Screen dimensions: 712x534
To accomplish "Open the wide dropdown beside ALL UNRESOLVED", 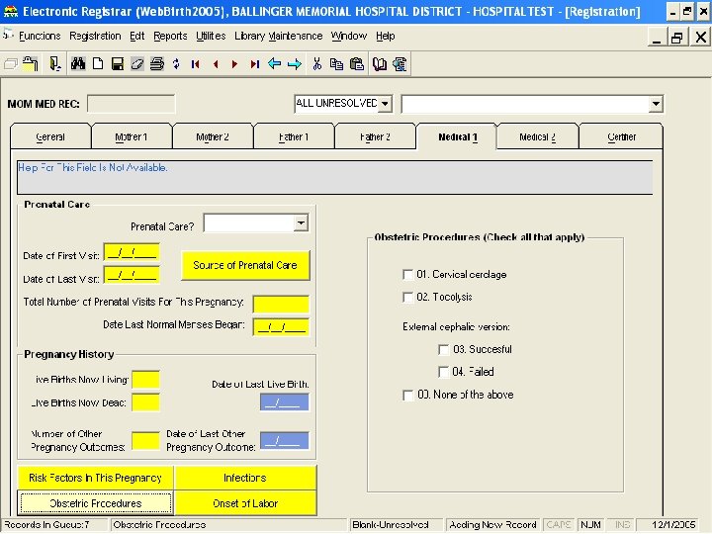I will (x=655, y=104).
